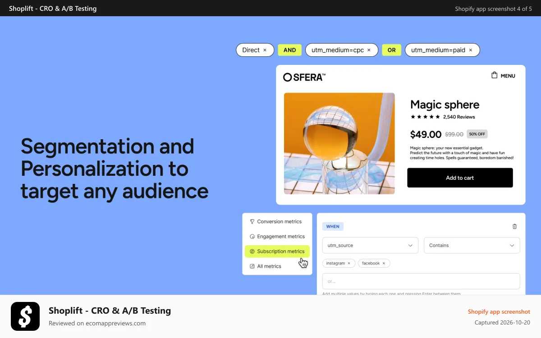Open the MENU link

click(508, 76)
